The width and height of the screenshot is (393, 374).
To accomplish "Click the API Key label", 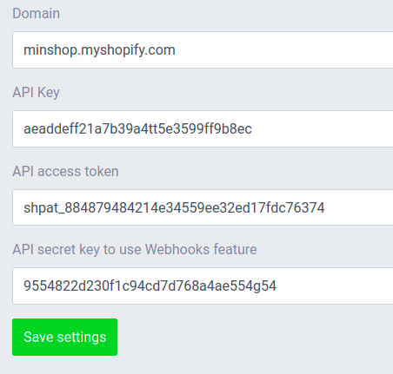I will 36,93.
